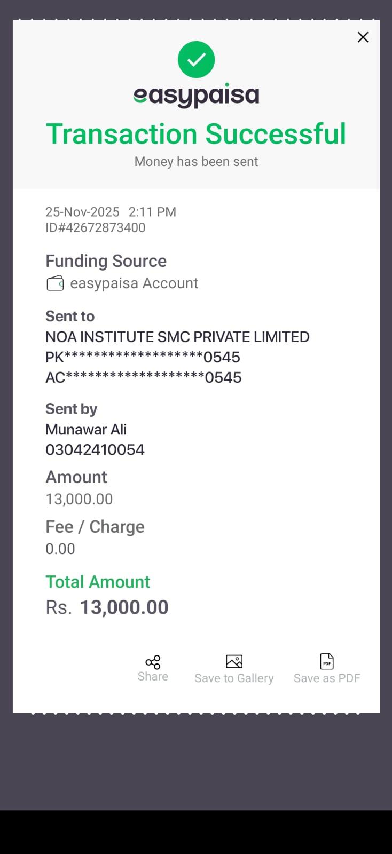Click the masked PK account number
The width and height of the screenshot is (392, 854).
(143, 357)
